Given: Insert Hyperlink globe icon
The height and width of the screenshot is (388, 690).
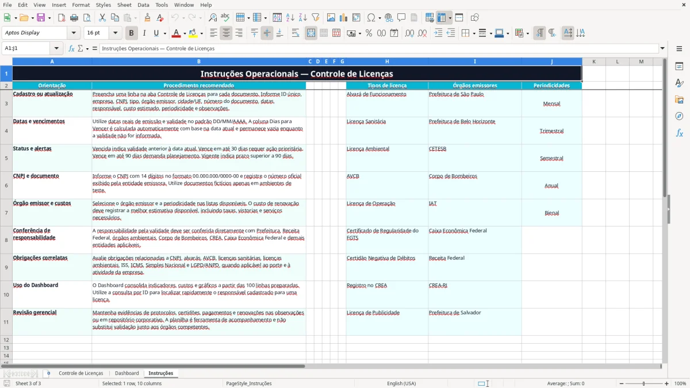Looking at the screenshot, I should click(389, 18).
